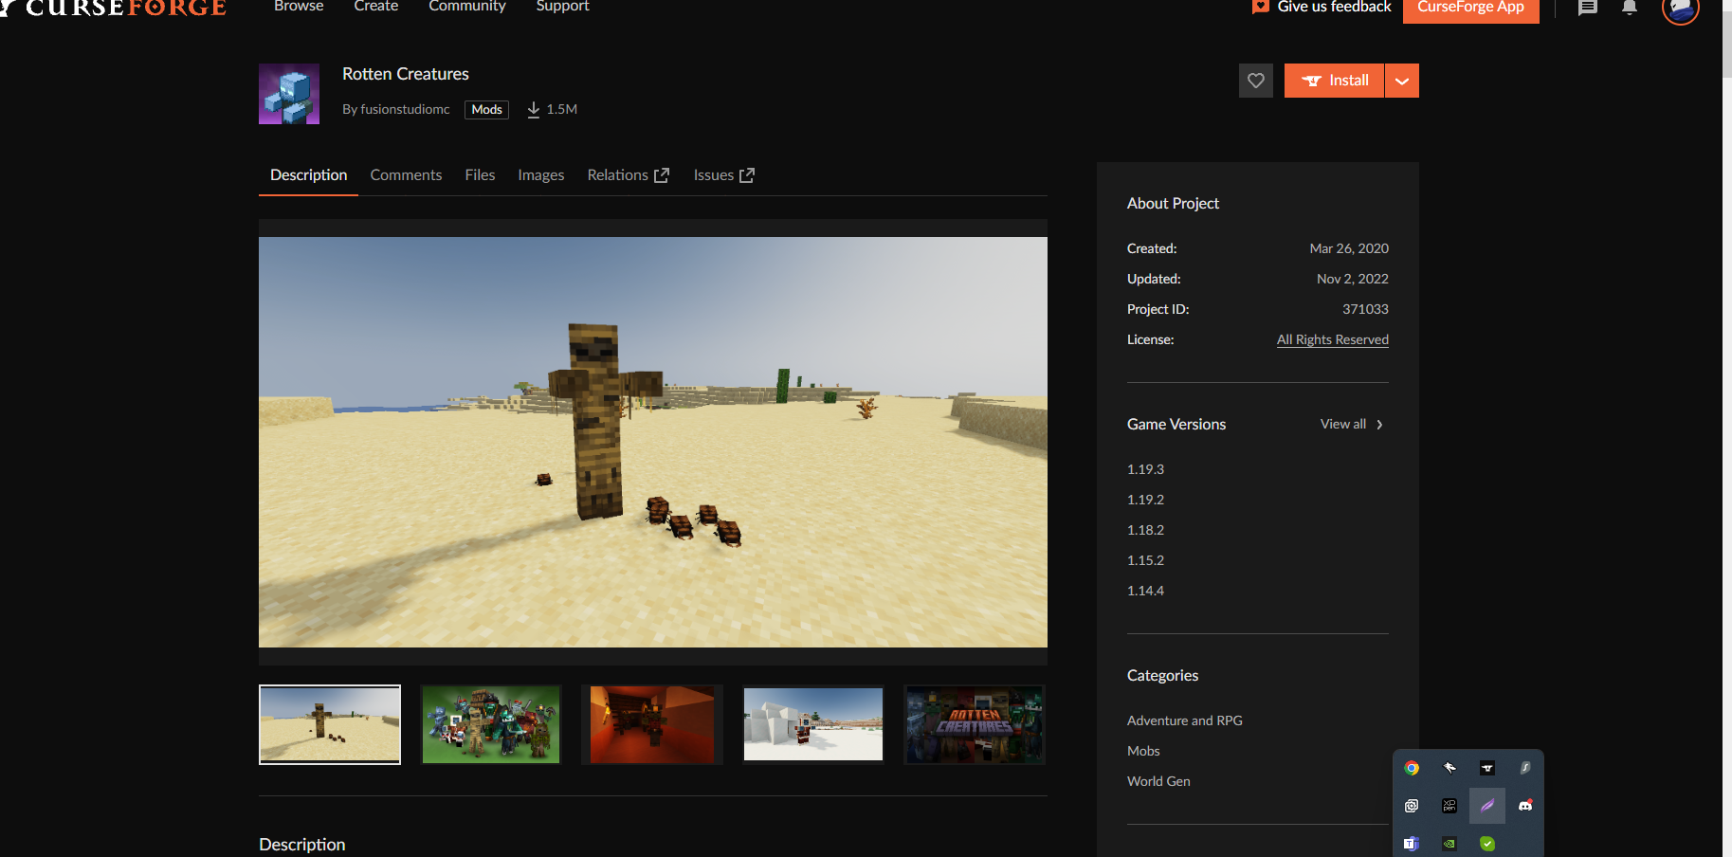
Task: Click the Project ID value 371033
Action: tap(1365, 309)
